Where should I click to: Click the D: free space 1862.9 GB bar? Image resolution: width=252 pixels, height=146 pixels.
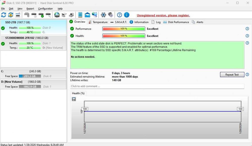coord(30,86)
